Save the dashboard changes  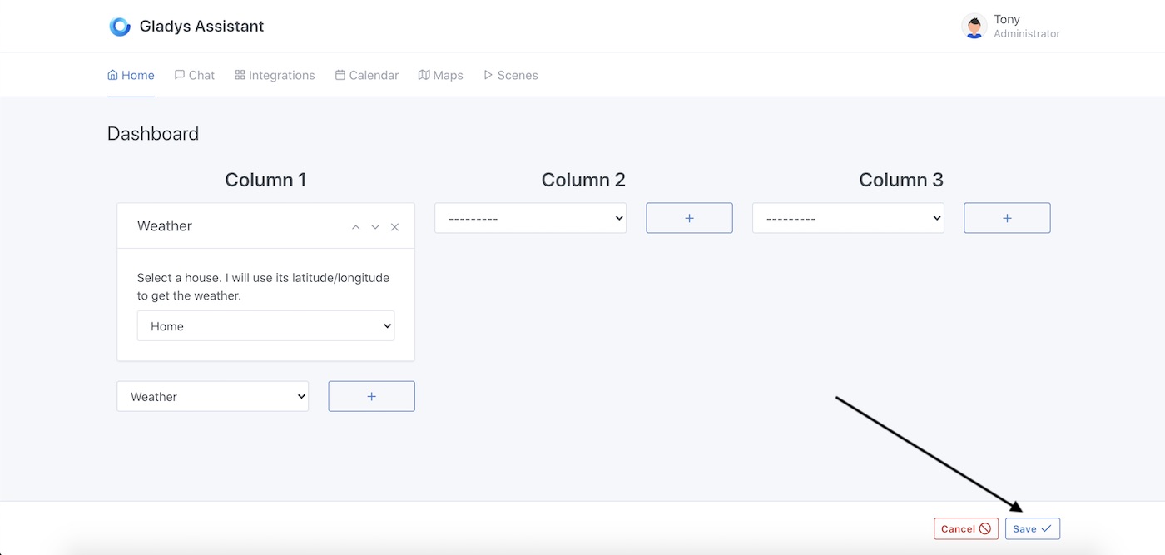pos(1032,528)
